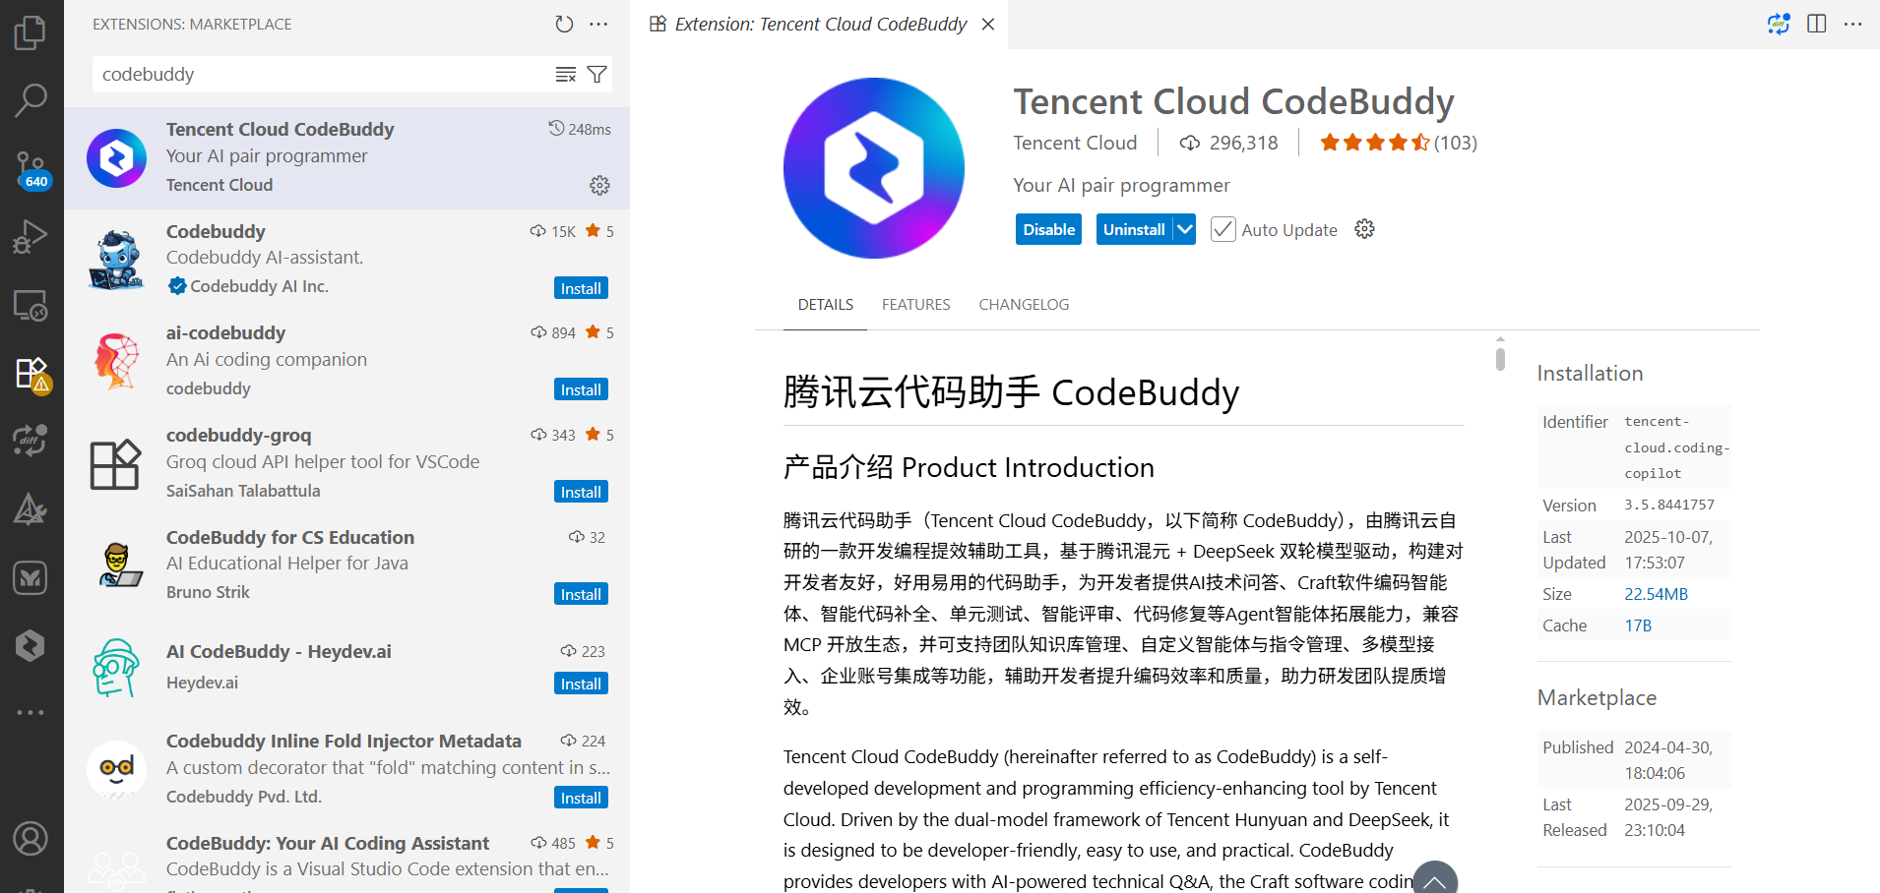The height and width of the screenshot is (893, 1880).
Task: Open the Tencent Cloud publisher link
Action: pyautogui.click(x=1075, y=143)
